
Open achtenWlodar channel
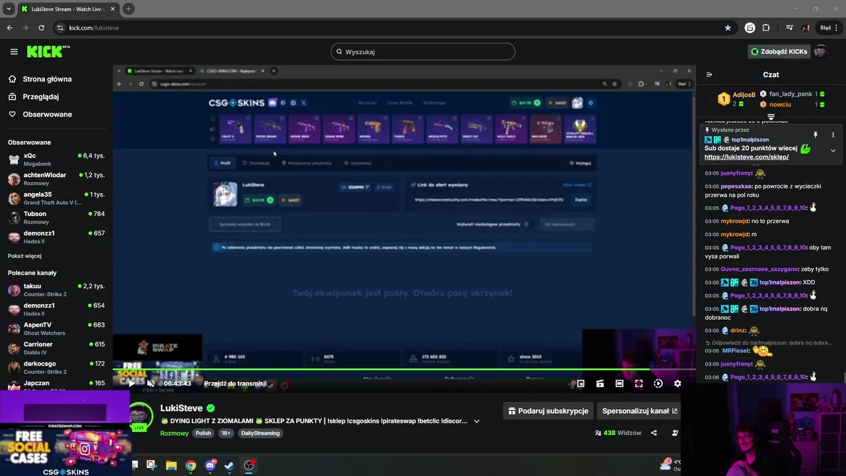[56, 179]
